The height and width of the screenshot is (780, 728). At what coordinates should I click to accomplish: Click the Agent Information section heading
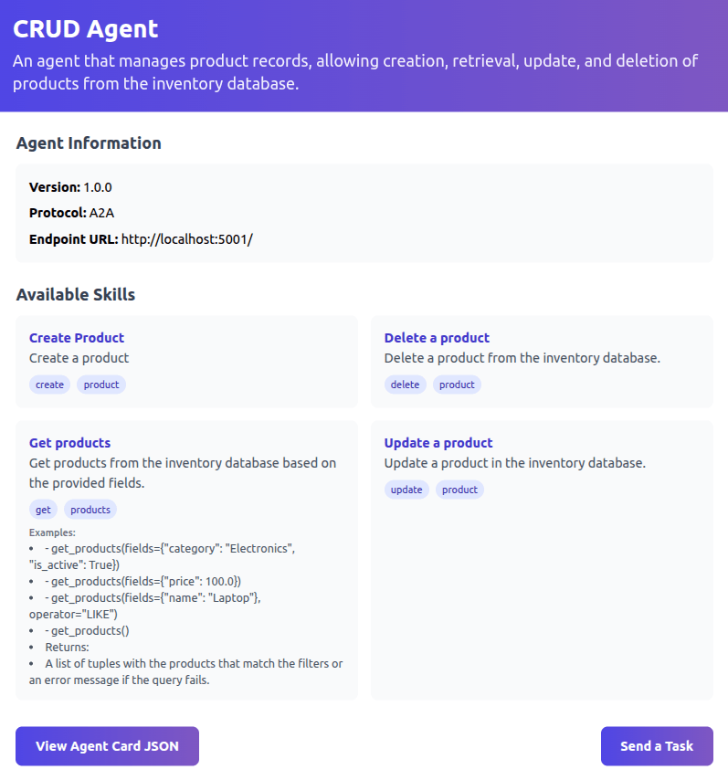point(89,143)
